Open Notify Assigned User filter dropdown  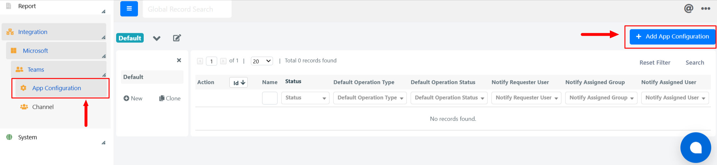[x=675, y=98]
